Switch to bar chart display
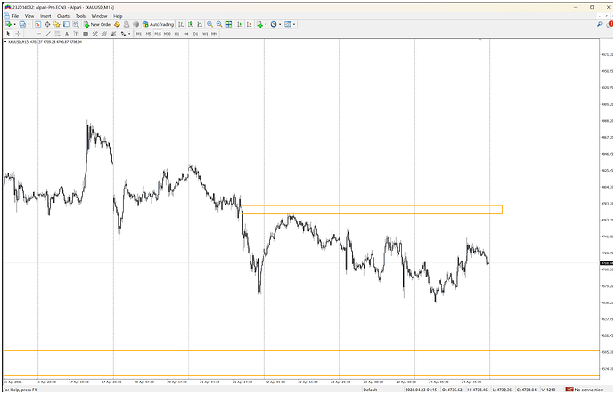Viewport: 615px width, 394px height. pyautogui.click(x=181, y=24)
